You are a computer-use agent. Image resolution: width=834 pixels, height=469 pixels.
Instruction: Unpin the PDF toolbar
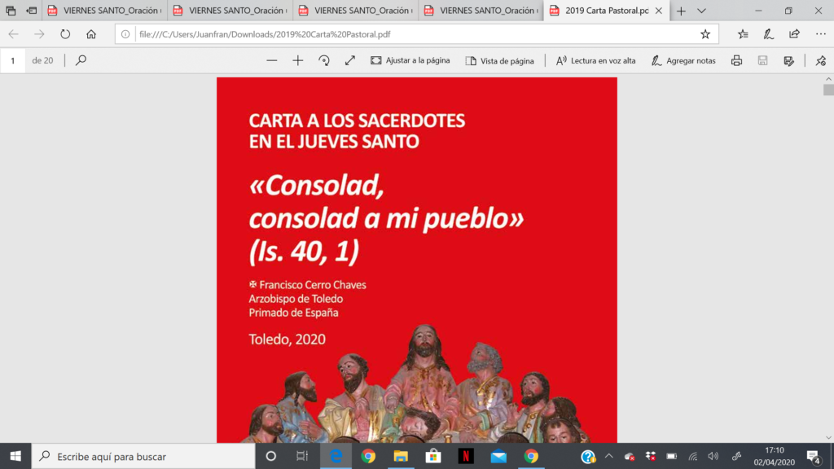(x=821, y=60)
